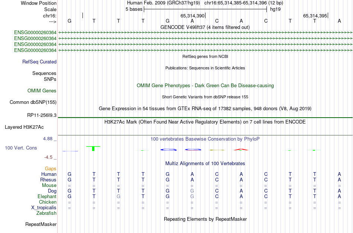Open the GTEx Gene Expression track title

click(205, 109)
